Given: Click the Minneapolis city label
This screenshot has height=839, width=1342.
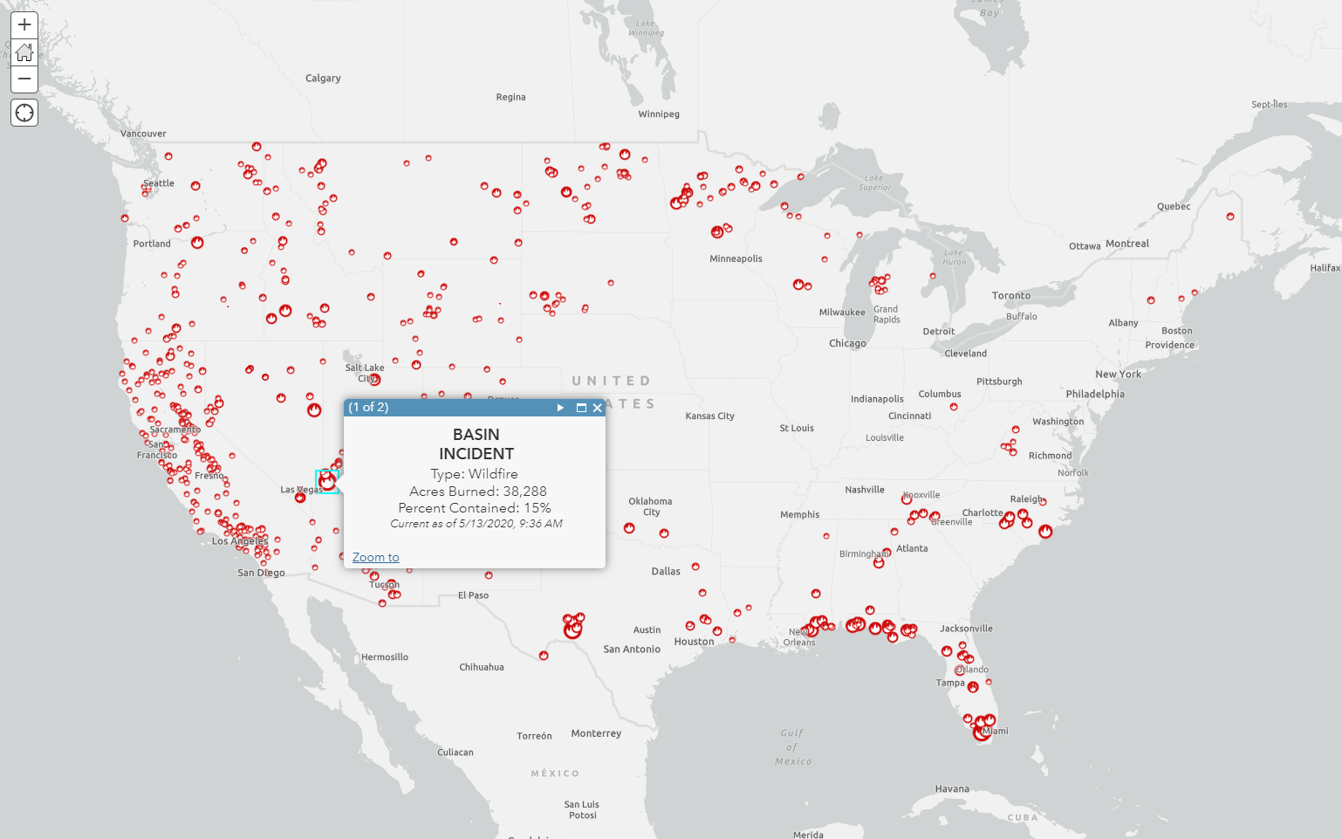Looking at the screenshot, I should pyautogui.click(x=736, y=258).
